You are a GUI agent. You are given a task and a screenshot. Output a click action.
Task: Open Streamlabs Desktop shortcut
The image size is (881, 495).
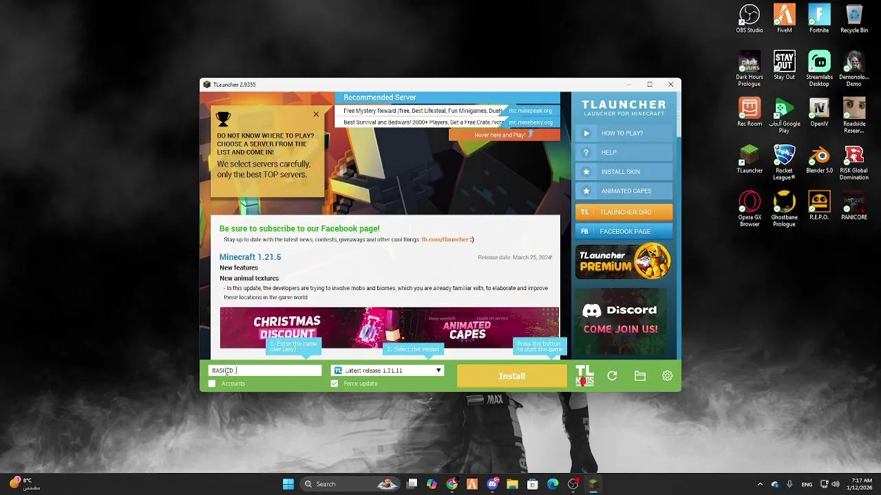tap(819, 69)
